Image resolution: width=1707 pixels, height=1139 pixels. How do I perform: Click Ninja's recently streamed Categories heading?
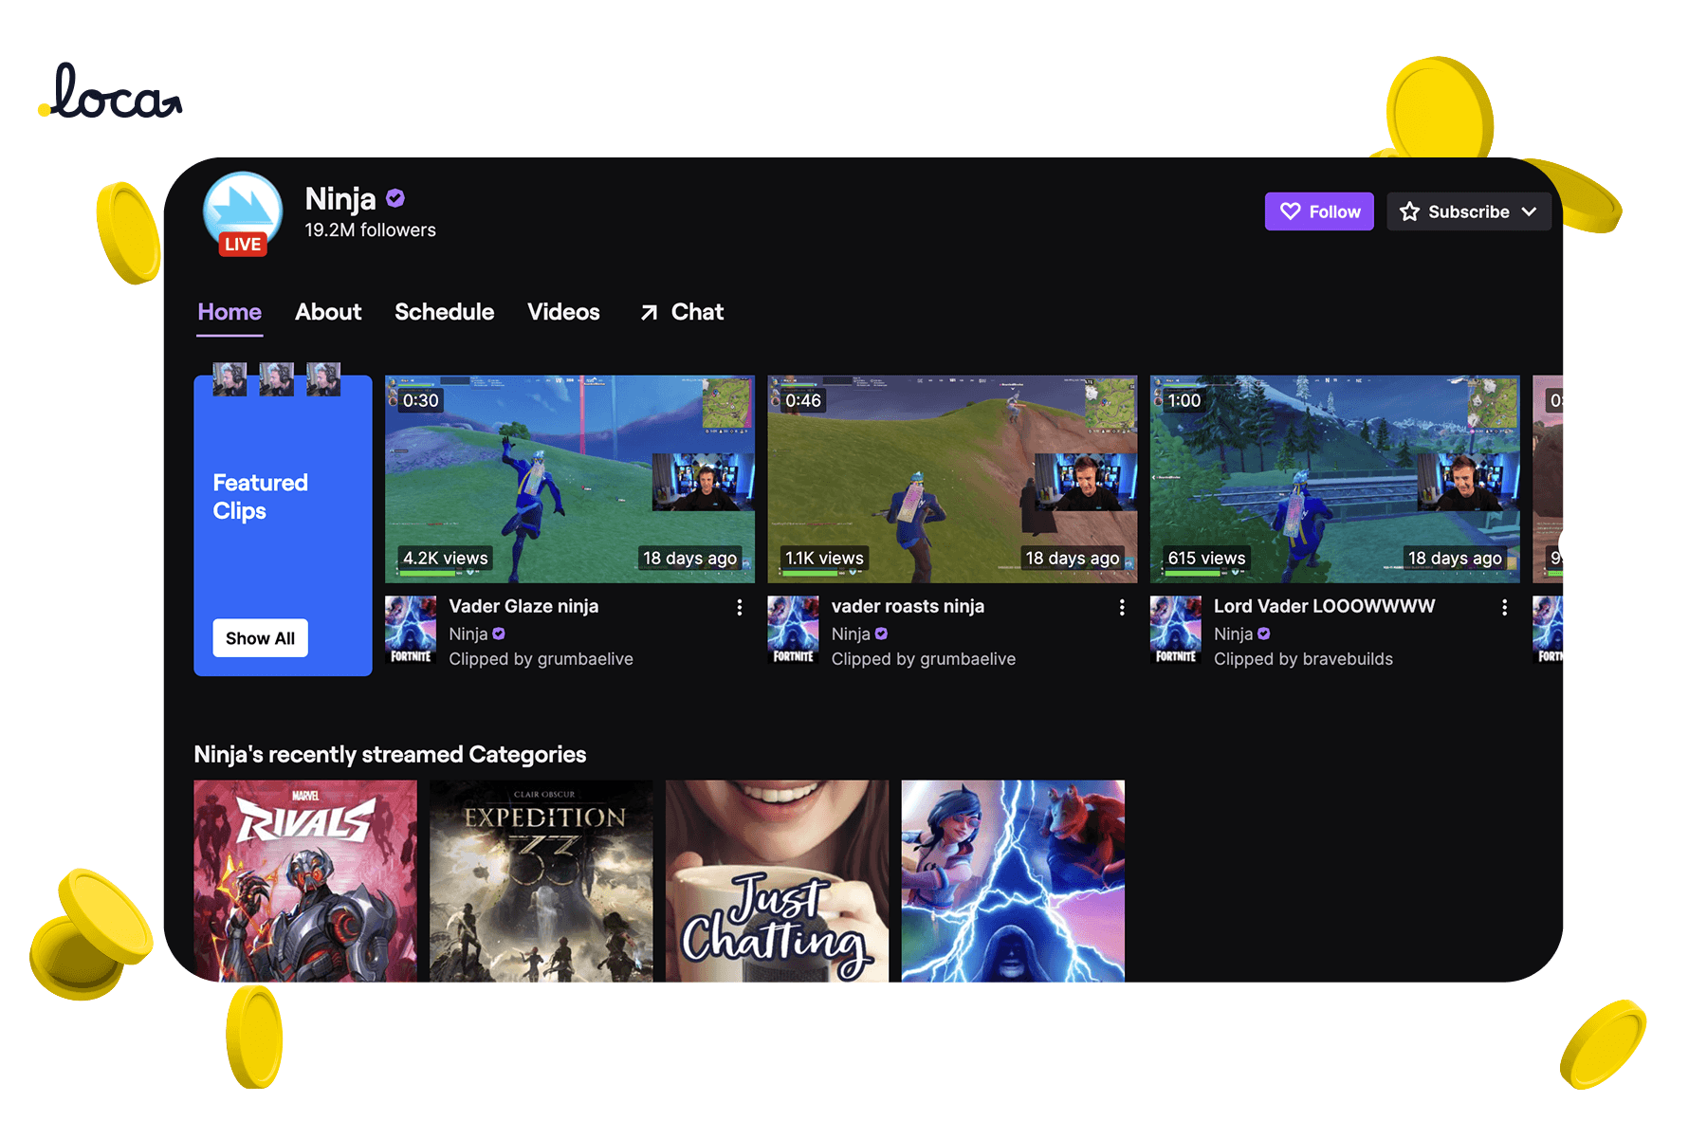coord(390,755)
